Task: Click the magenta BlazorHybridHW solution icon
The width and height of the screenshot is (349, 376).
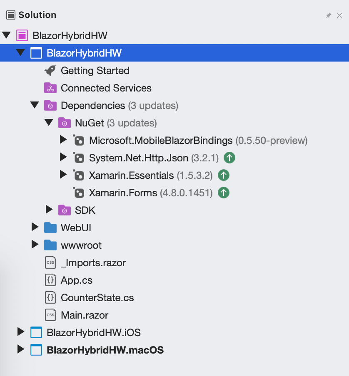Action: click(22, 35)
